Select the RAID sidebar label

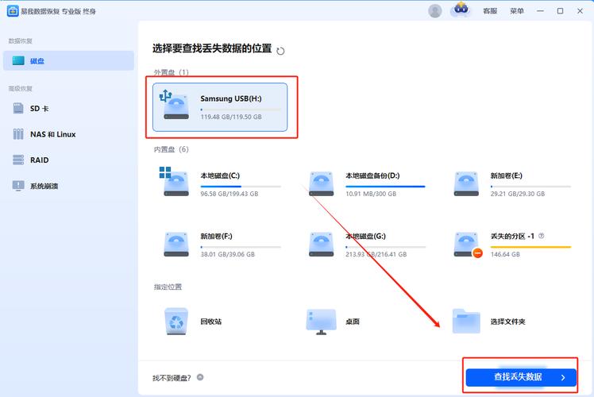click(x=40, y=160)
